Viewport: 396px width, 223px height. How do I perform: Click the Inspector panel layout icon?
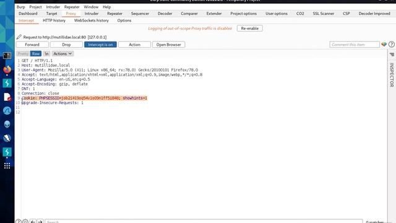tap(392, 55)
